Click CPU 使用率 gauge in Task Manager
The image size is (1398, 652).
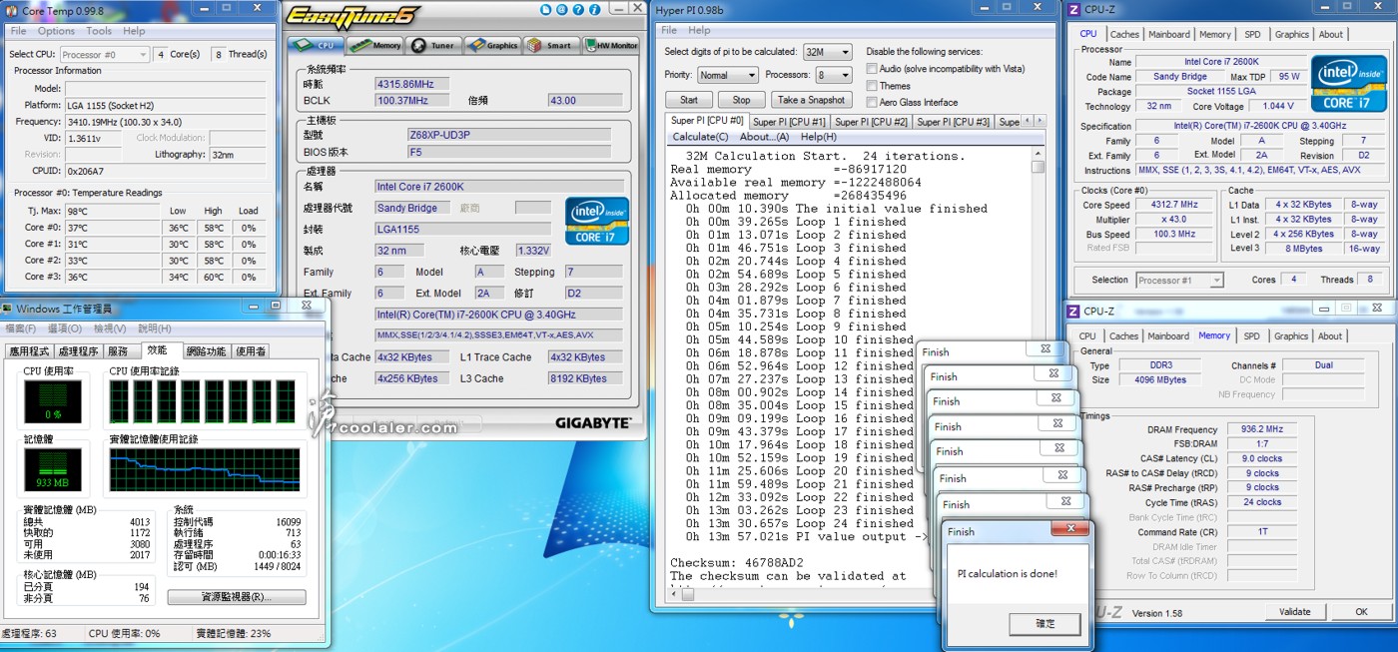click(x=55, y=401)
